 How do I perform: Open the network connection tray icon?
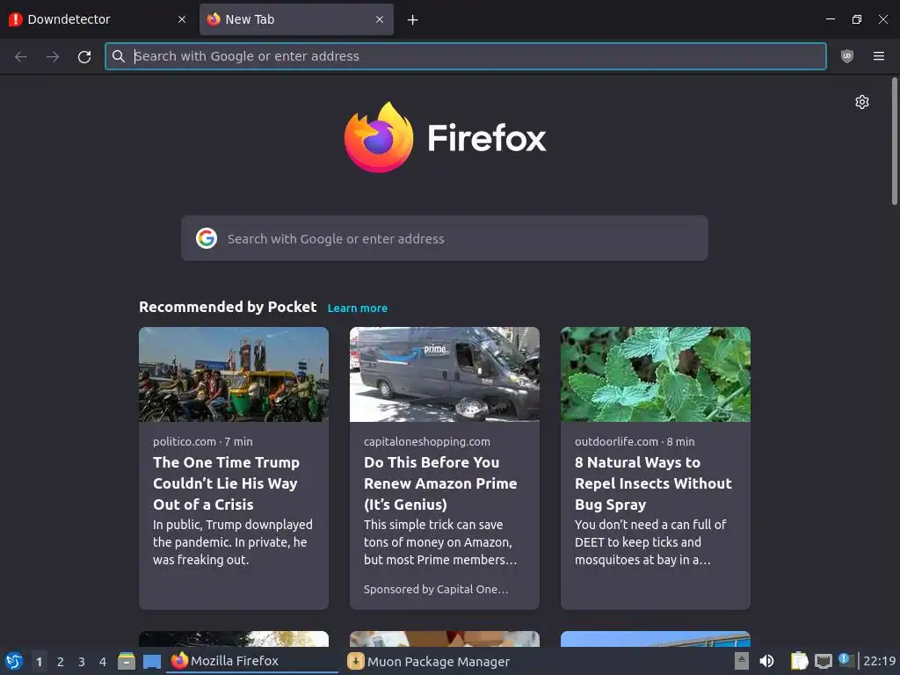pos(823,661)
